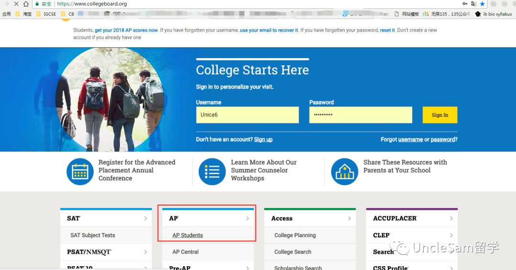
Task: Click the forward navigation arrow
Action: point(6,4)
